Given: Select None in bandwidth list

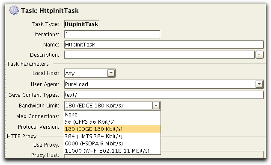Looking at the screenshot, I should [112, 115].
